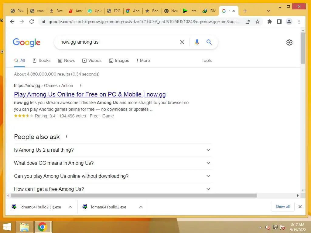Image resolution: width=311 pixels, height=233 pixels.
Task: Click the Chrome icon in the taskbar
Action: pos(43,227)
